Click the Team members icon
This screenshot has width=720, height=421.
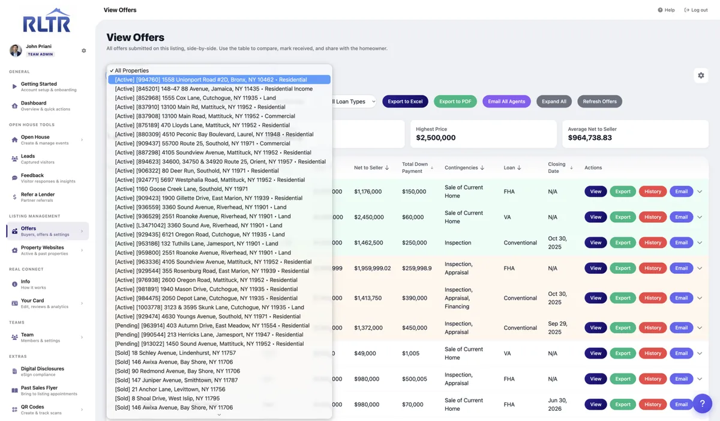point(14,338)
